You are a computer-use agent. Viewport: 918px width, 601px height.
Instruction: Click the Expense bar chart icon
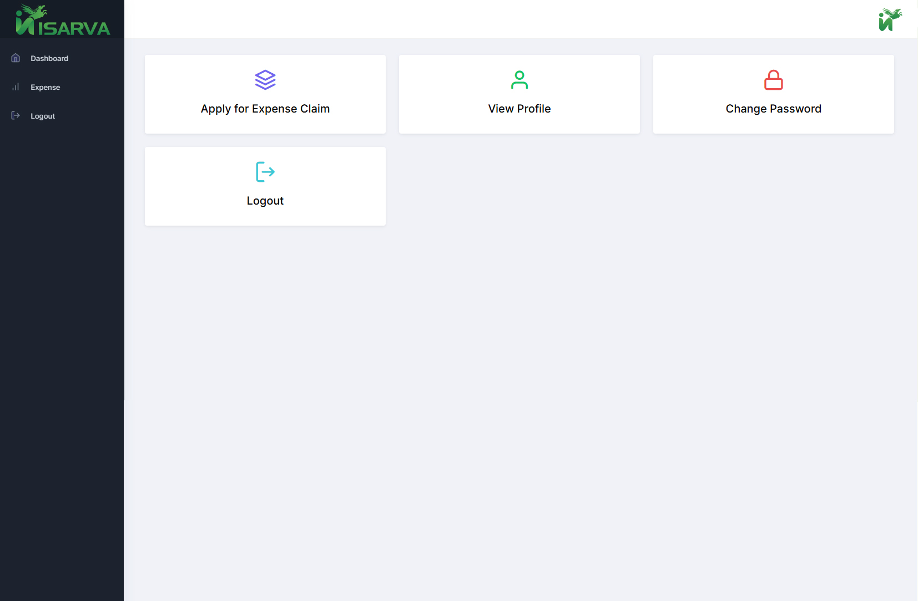click(x=16, y=87)
